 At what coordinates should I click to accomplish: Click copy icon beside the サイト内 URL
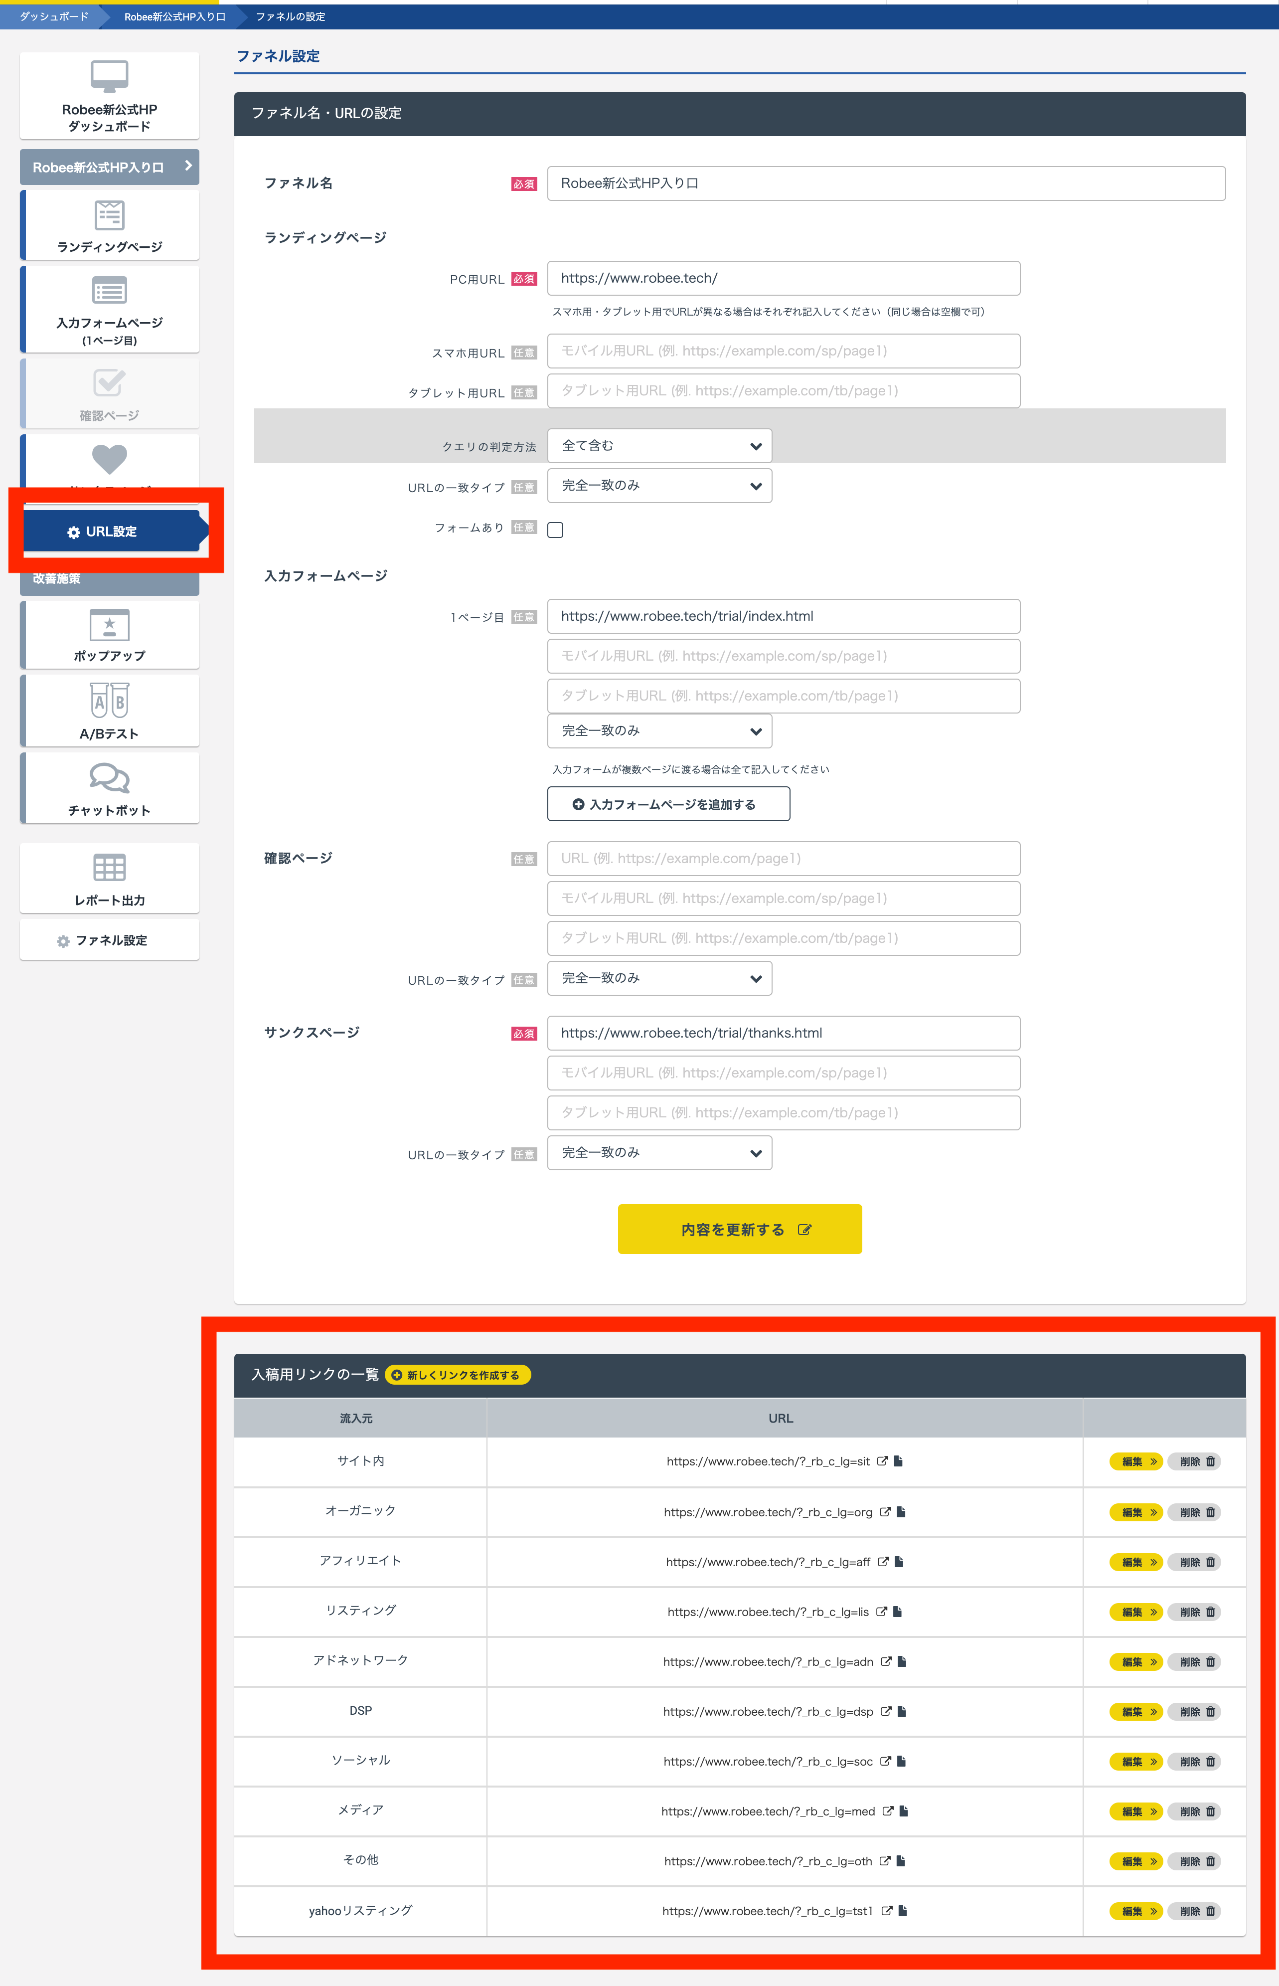(x=899, y=1461)
